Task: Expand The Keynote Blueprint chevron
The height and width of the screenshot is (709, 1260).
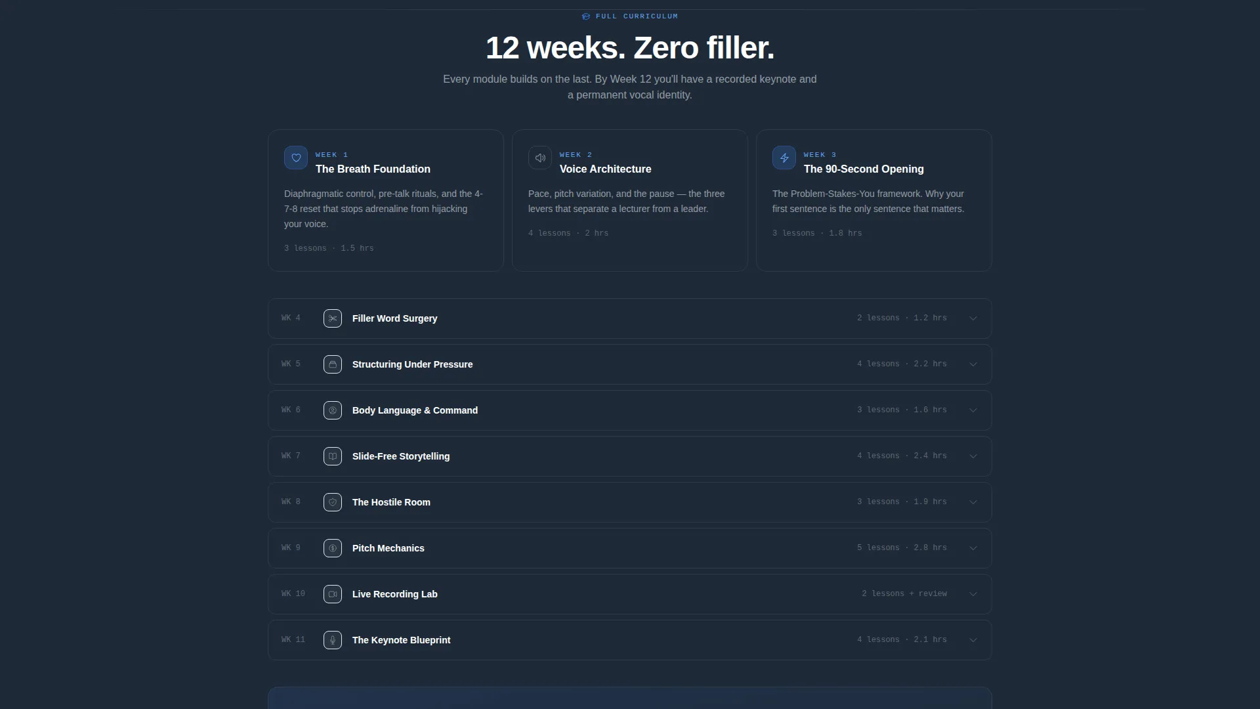Action: pyautogui.click(x=973, y=640)
